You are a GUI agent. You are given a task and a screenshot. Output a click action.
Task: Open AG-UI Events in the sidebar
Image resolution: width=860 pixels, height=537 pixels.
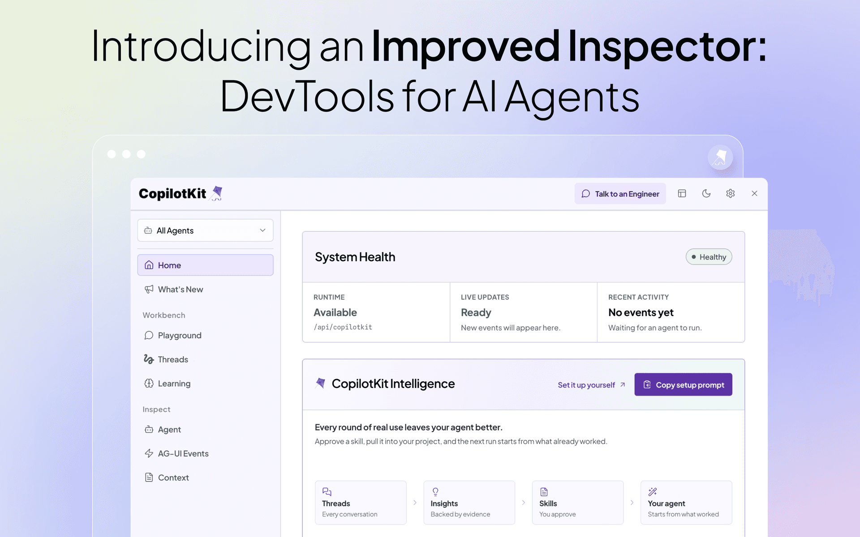205,453
